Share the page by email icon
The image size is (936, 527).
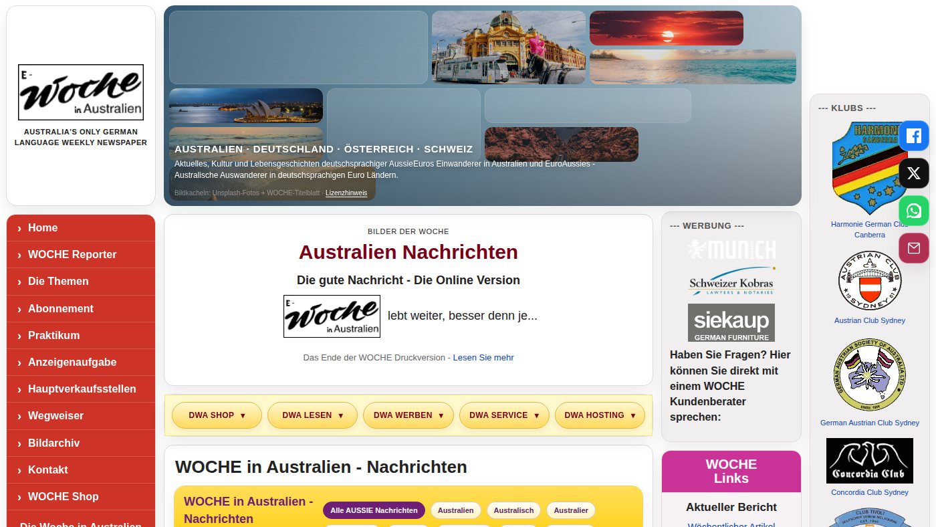[x=914, y=249]
